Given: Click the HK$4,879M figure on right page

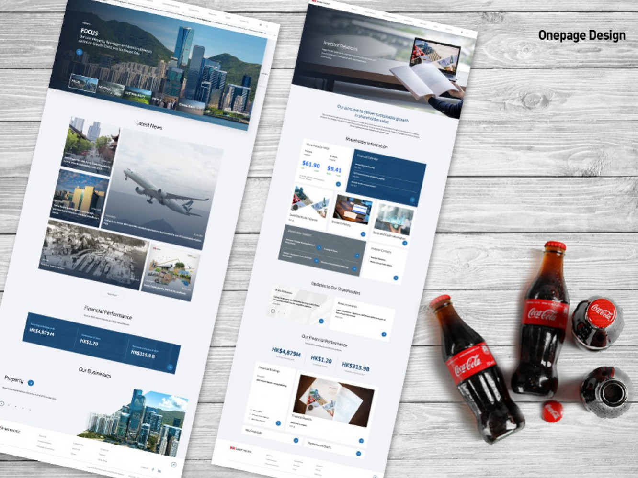Looking at the screenshot, I should (x=286, y=353).
